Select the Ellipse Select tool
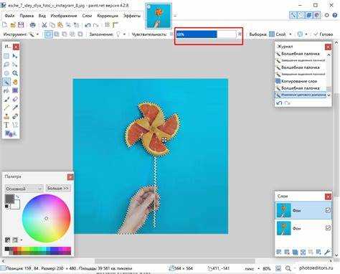The height and width of the screenshot is (274, 340). [x=6, y=73]
